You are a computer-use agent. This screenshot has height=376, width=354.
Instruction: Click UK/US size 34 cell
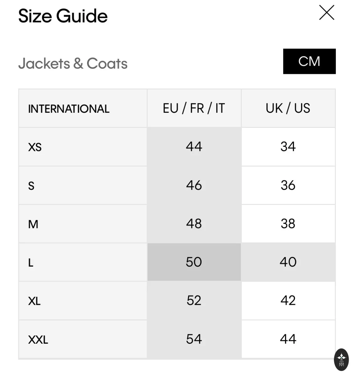coord(288,147)
